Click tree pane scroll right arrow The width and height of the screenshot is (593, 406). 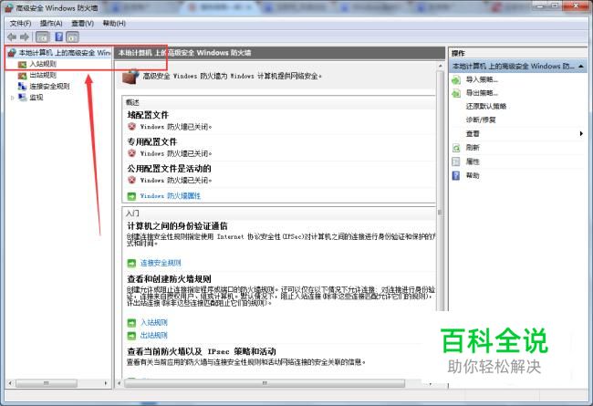click(x=106, y=383)
